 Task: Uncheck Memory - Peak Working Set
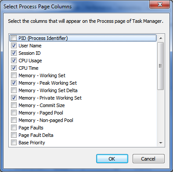click(14, 83)
